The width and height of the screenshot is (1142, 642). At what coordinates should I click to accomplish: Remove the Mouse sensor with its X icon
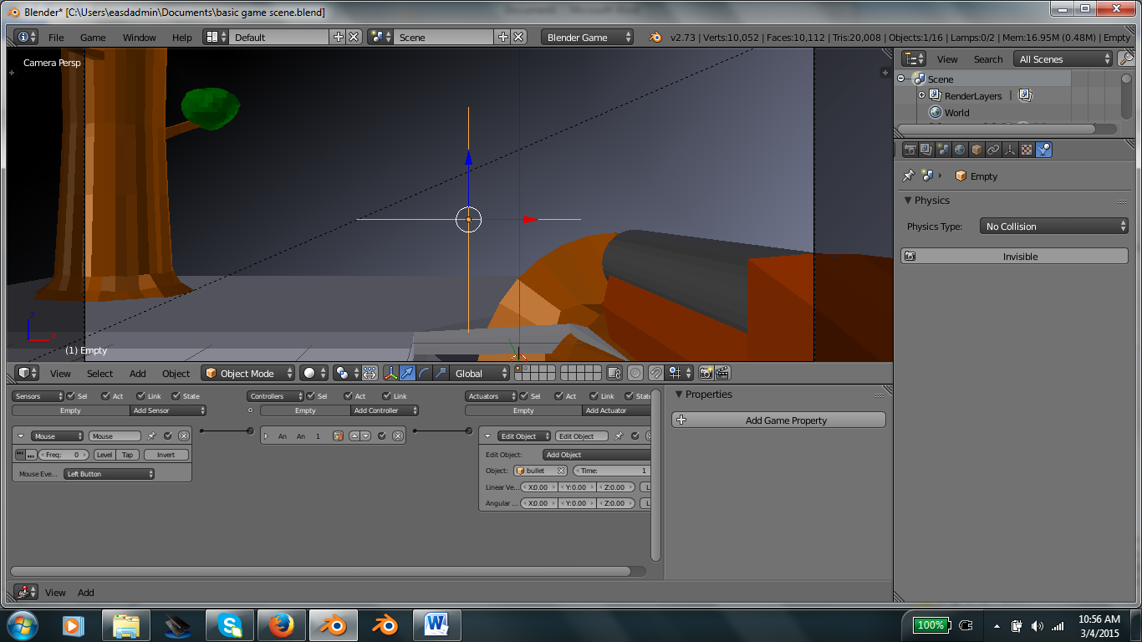coord(184,436)
